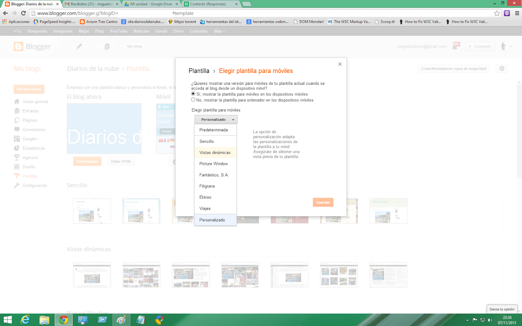Click the Entrada nueva button
The image size is (522, 326).
pos(29,89)
